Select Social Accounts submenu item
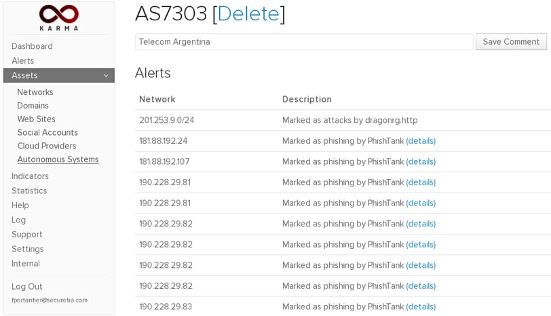This screenshot has width=551, height=316. 47,132
